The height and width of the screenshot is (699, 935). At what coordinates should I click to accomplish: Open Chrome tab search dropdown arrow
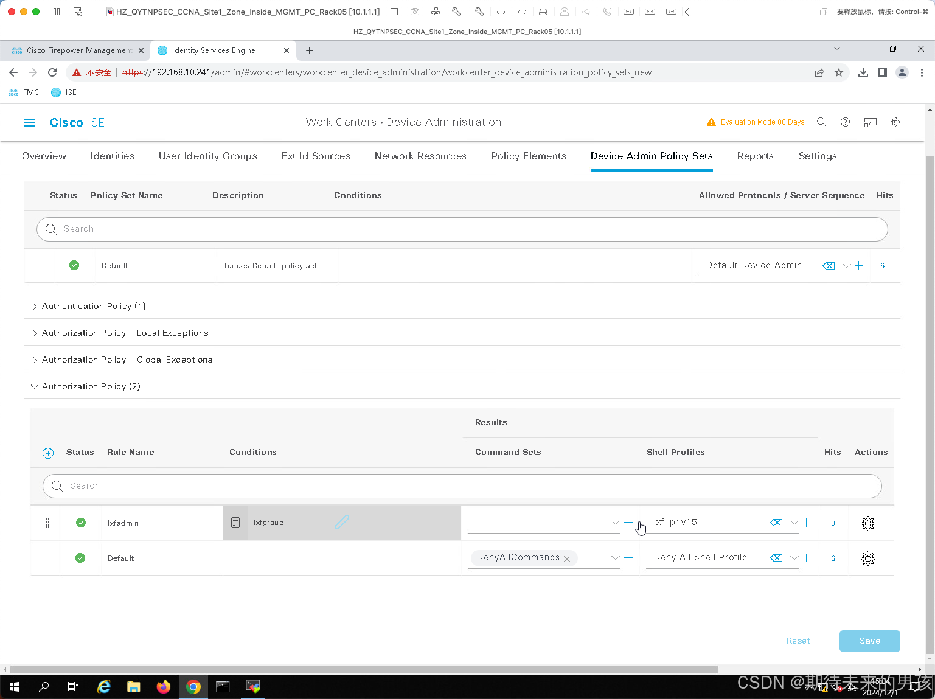tap(837, 49)
